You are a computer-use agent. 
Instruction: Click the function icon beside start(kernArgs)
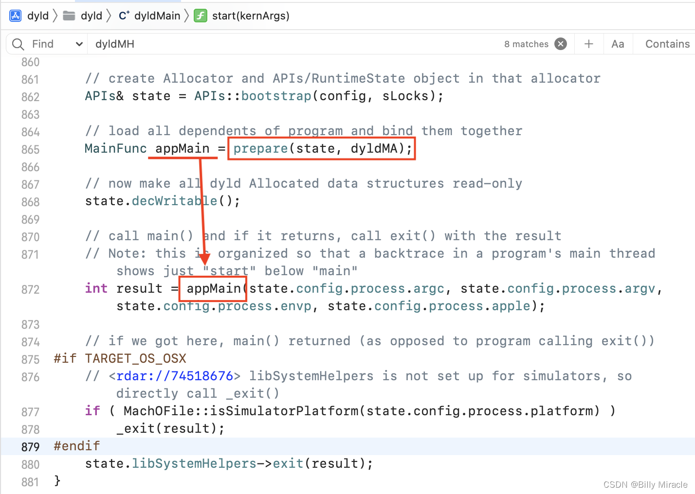click(x=201, y=16)
